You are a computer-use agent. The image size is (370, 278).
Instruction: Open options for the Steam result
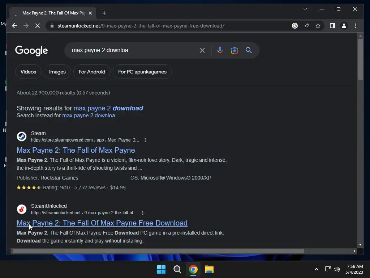coord(145,140)
